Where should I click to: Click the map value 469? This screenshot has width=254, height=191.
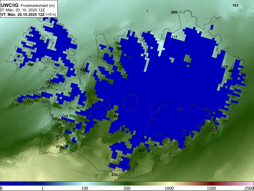click(30, 65)
